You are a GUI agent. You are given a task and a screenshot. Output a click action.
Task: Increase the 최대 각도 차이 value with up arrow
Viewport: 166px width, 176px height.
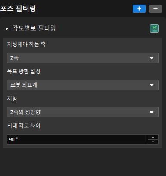(153, 137)
